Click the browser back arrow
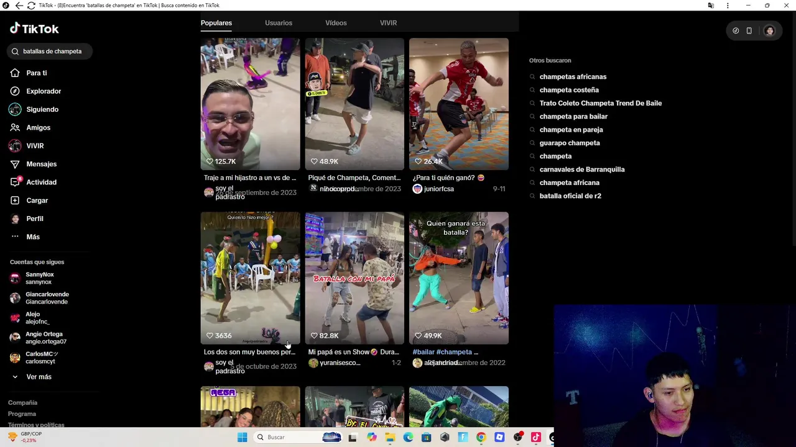 pyautogui.click(x=19, y=6)
